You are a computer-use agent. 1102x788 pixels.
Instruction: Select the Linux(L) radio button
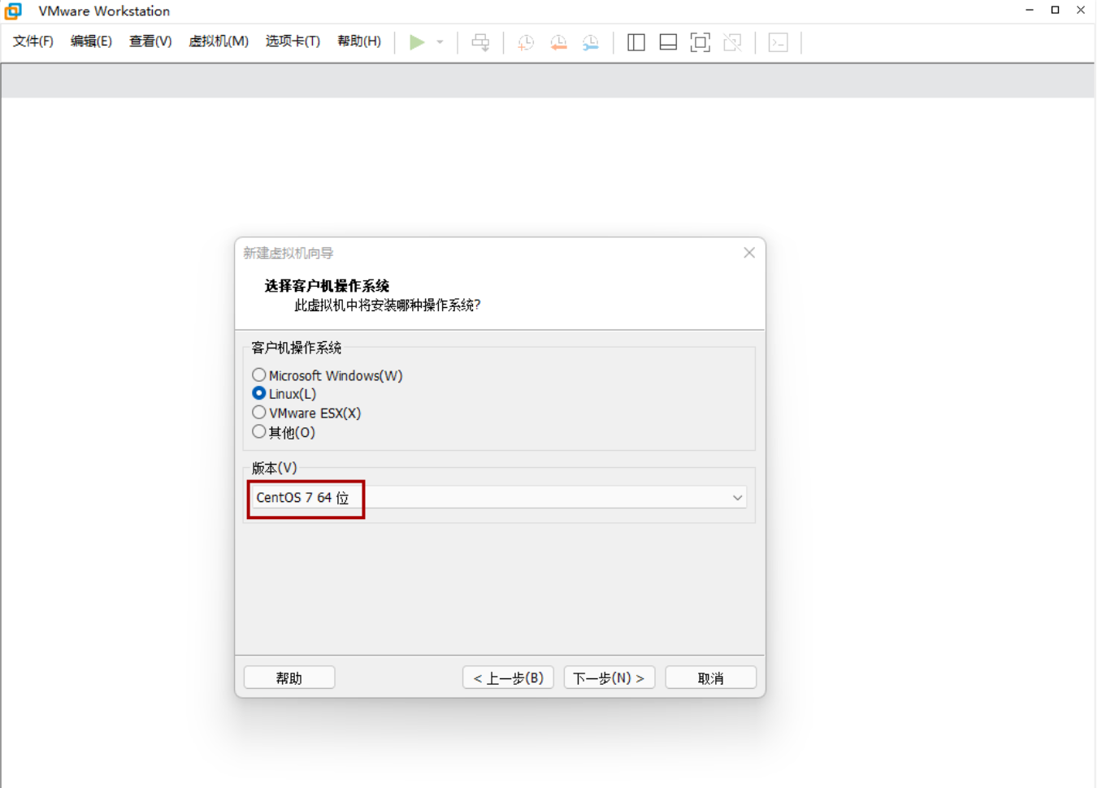click(258, 394)
